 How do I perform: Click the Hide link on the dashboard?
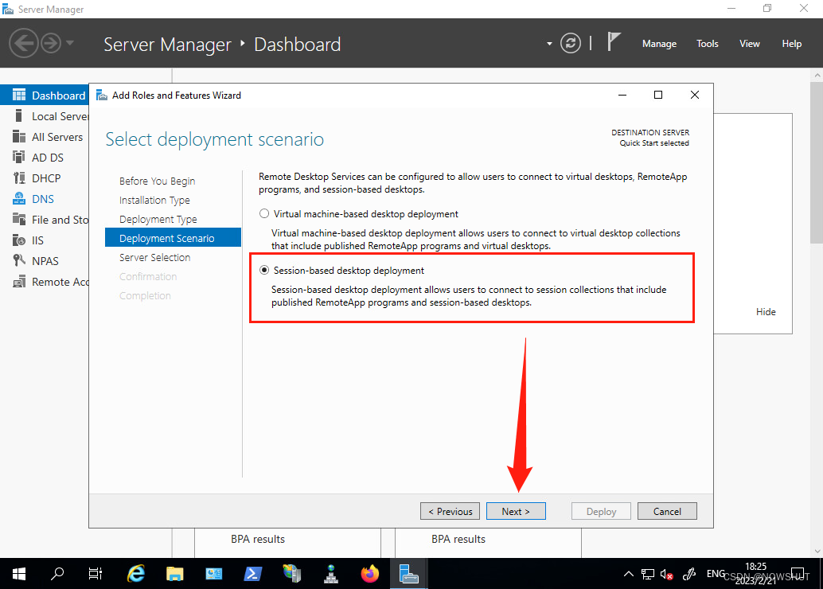[x=766, y=312]
